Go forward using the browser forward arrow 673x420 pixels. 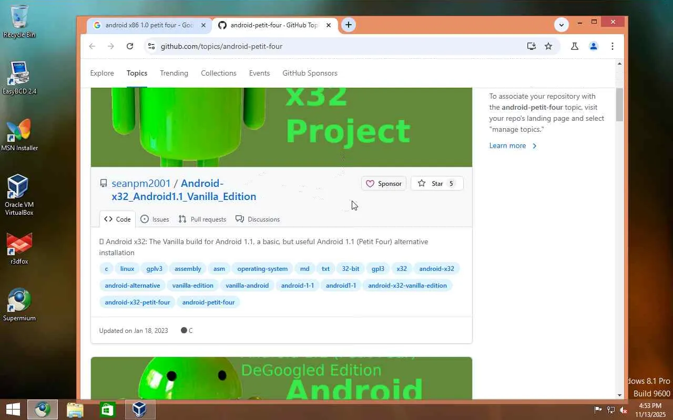pos(111,46)
